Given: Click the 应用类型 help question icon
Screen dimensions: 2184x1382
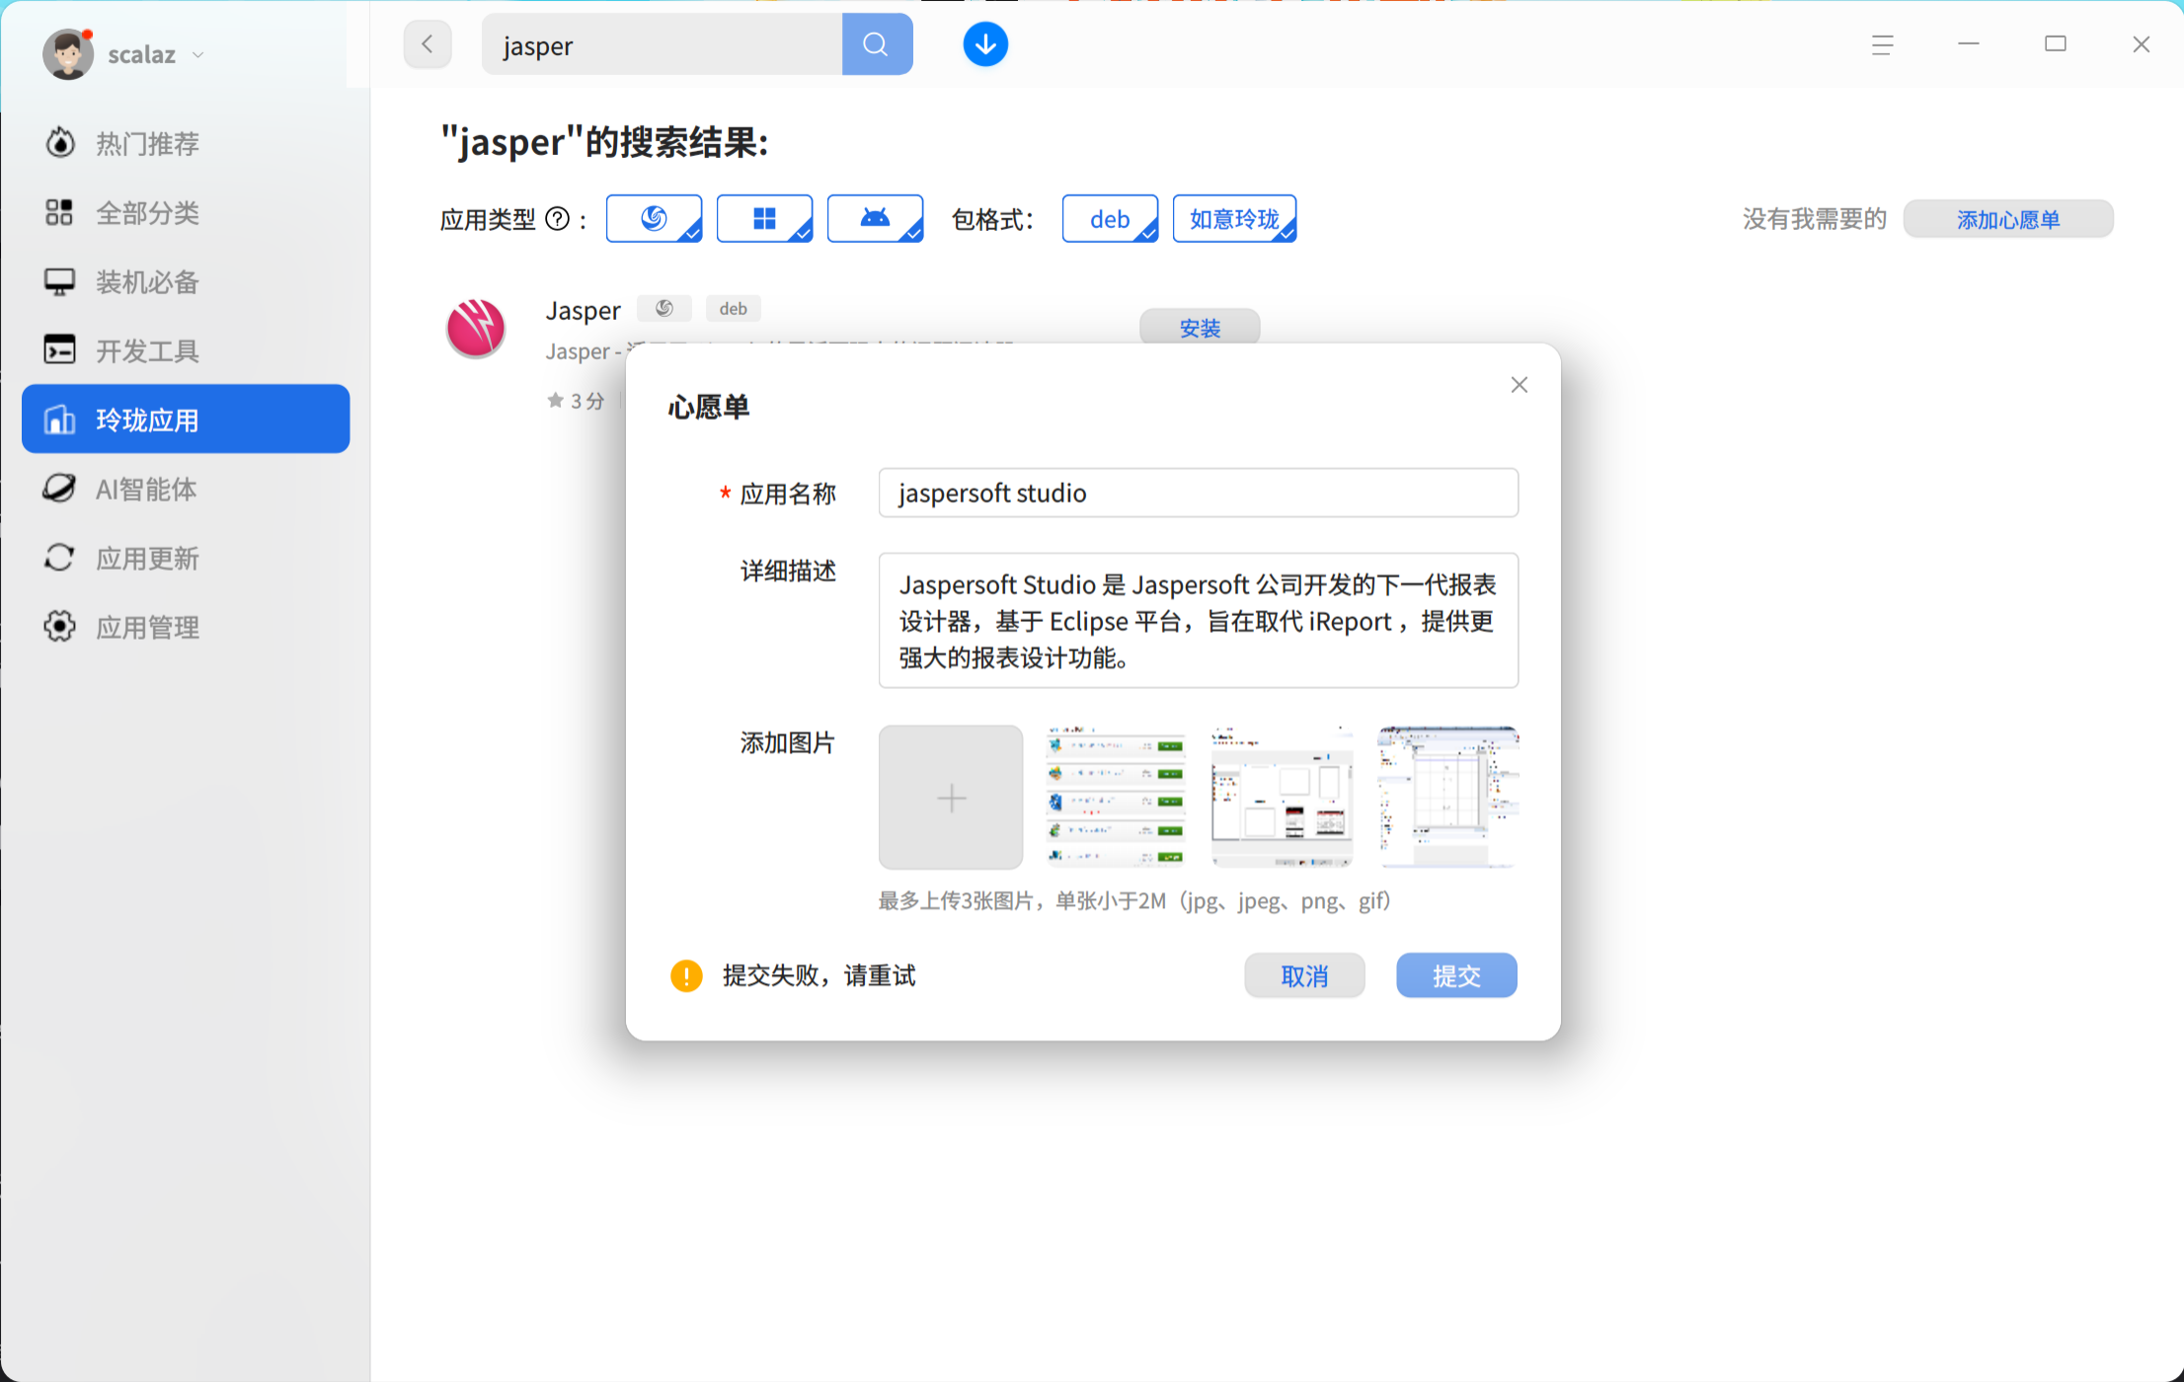Looking at the screenshot, I should pos(558,219).
